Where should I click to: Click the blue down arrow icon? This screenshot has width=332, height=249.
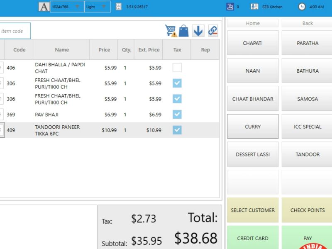pos(198,31)
